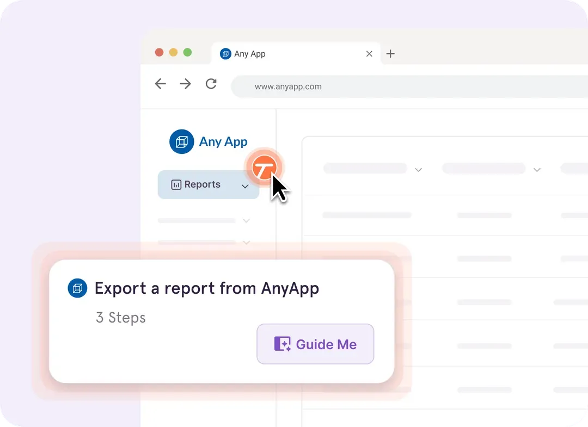
Task: Expand the first sidebar item below Reports
Action: 246,221
